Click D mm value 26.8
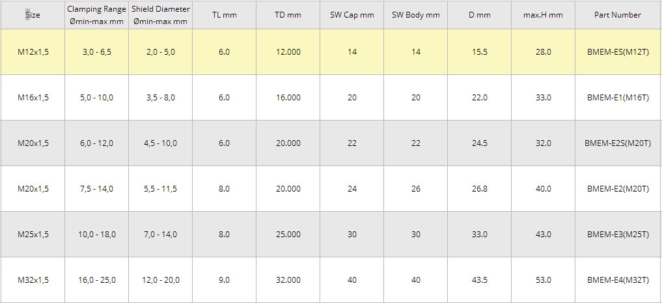The image size is (662, 303). 480,189
